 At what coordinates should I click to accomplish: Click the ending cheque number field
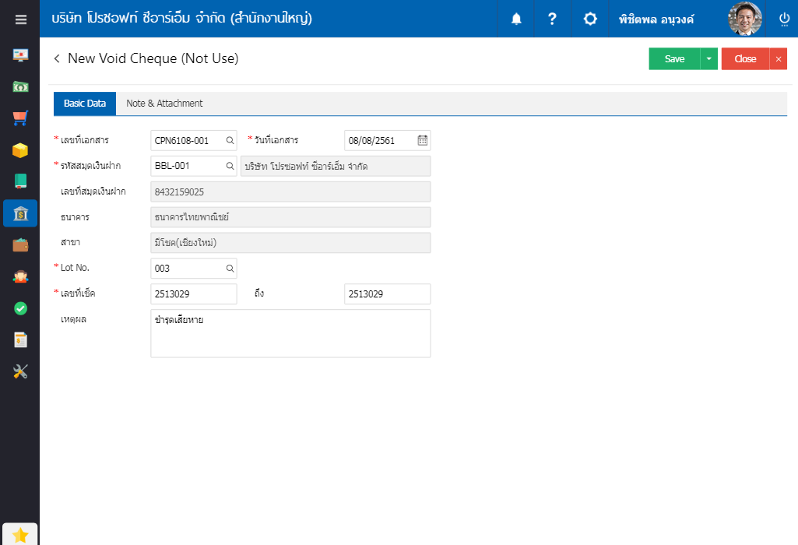pyautogui.click(x=387, y=294)
